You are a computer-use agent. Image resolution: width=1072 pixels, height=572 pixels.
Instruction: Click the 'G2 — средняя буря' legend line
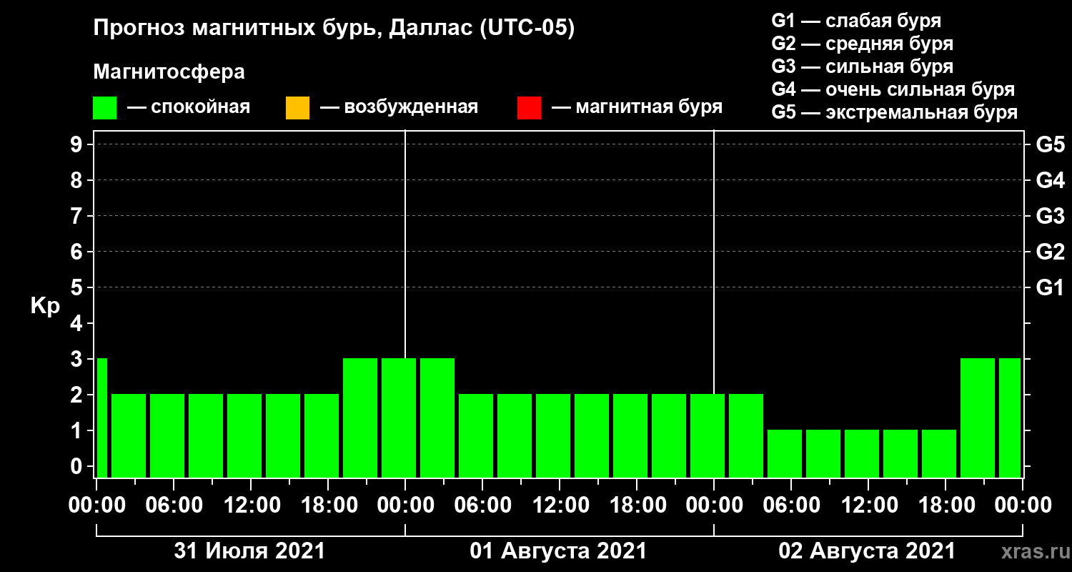pos(862,44)
